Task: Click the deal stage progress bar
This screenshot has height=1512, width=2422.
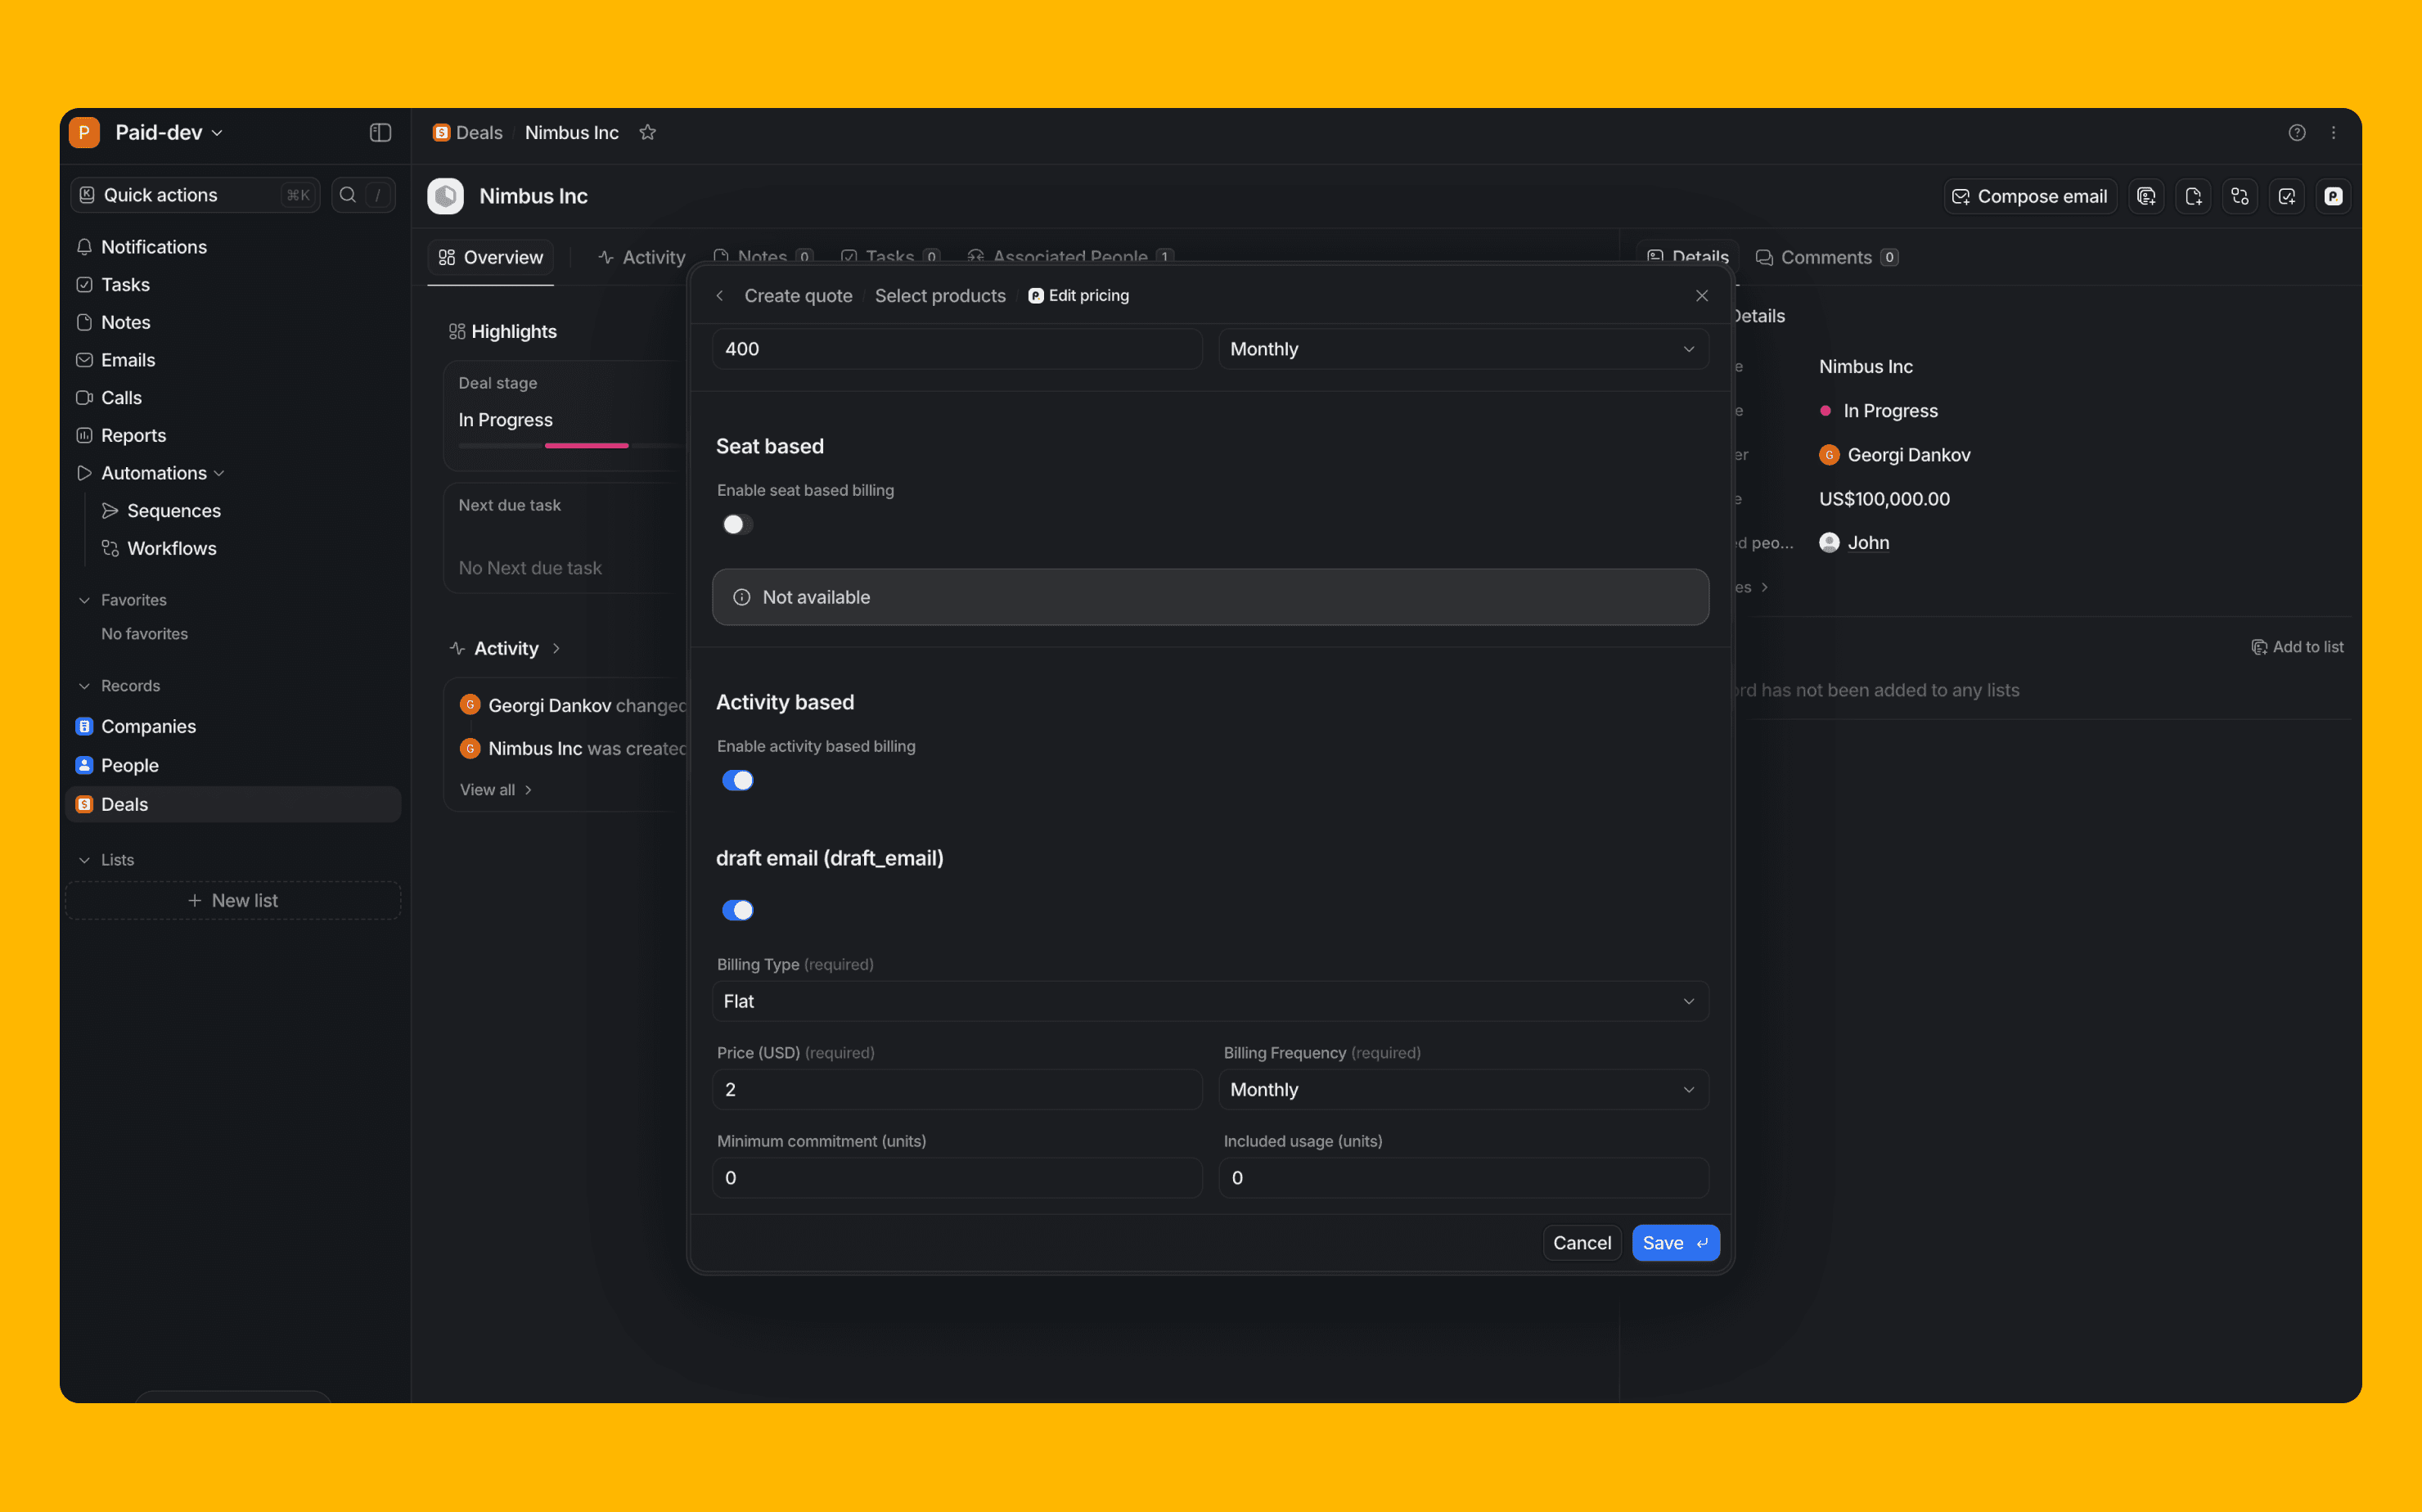Action: [586, 445]
